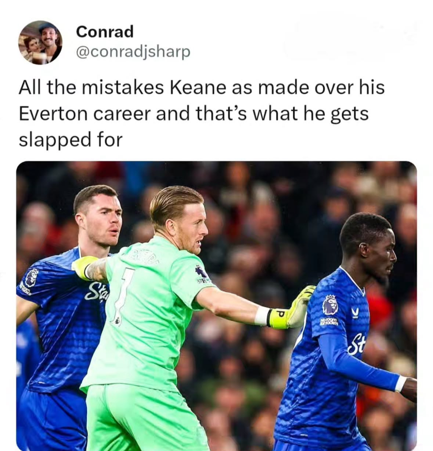Open the attached match photo
The height and width of the screenshot is (451, 433).
216,306
